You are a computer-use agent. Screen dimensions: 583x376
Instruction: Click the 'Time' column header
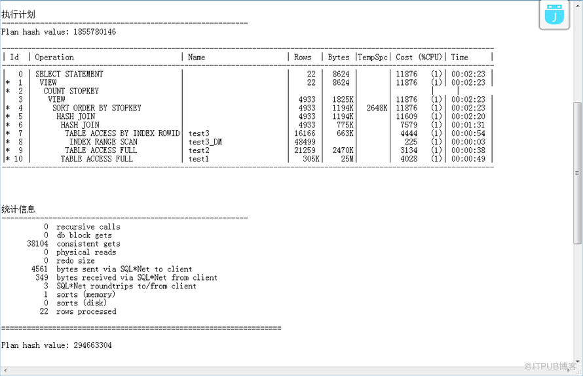click(x=460, y=57)
